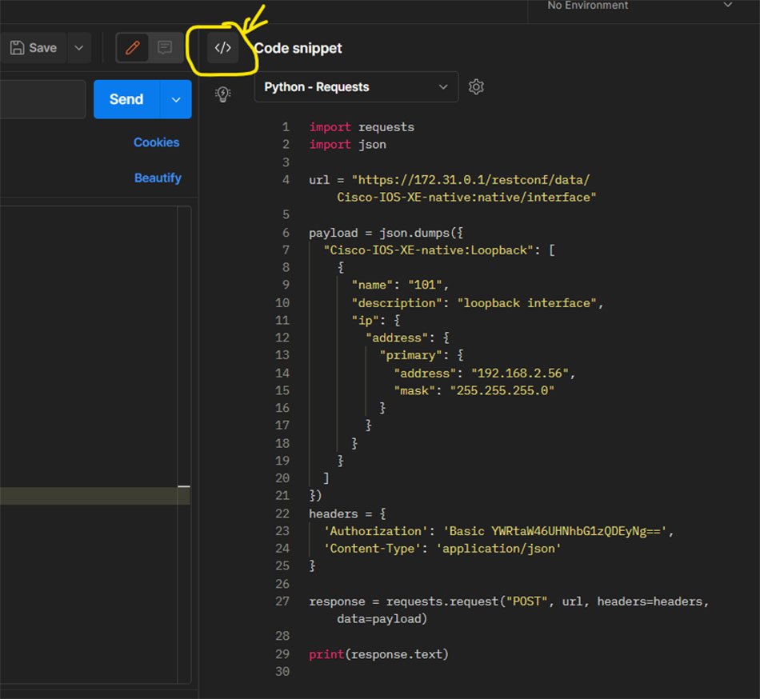Click the request URL input field

(42, 99)
